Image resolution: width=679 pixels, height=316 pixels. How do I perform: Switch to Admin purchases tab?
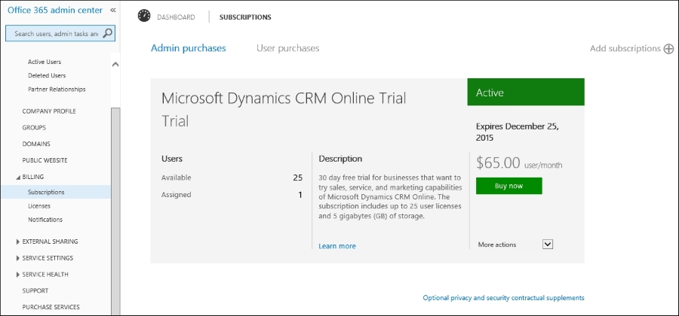(189, 48)
